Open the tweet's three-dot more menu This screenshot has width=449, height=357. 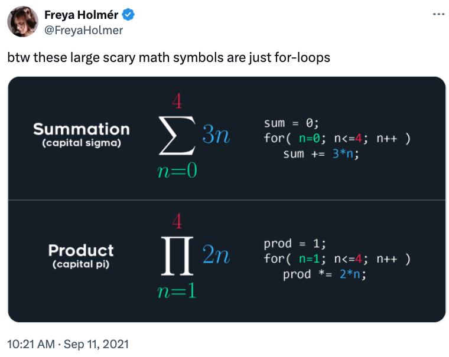[438, 14]
